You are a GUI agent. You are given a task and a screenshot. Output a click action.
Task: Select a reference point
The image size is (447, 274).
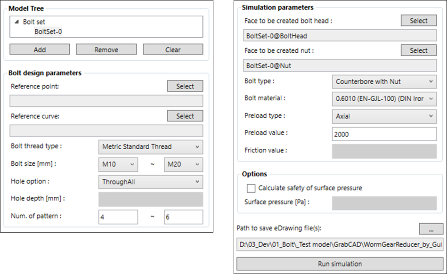(x=185, y=86)
